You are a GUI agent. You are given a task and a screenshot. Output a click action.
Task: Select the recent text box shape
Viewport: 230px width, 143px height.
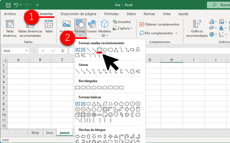click(78, 50)
